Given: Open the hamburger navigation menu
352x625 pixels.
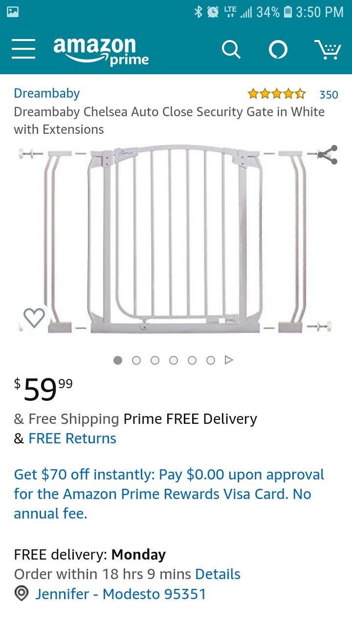Looking at the screenshot, I should [x=23, y=50].
